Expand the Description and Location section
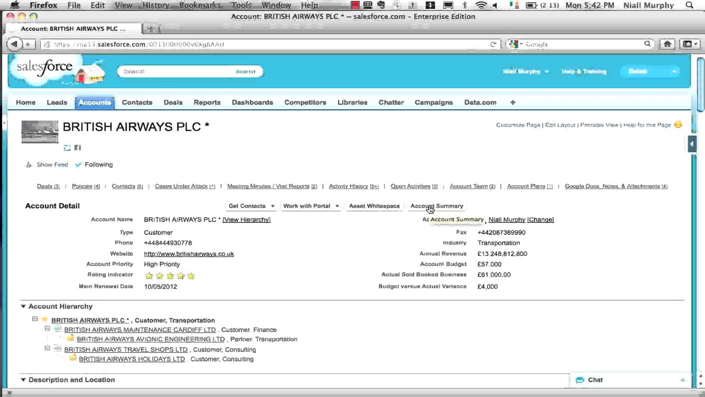Image resolution: width=705 pixels, height=397 pixels. (x=23, y=379)
